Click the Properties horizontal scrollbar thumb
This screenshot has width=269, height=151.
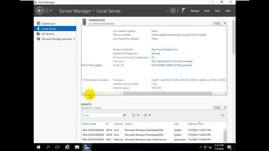[x=168, y=93]
